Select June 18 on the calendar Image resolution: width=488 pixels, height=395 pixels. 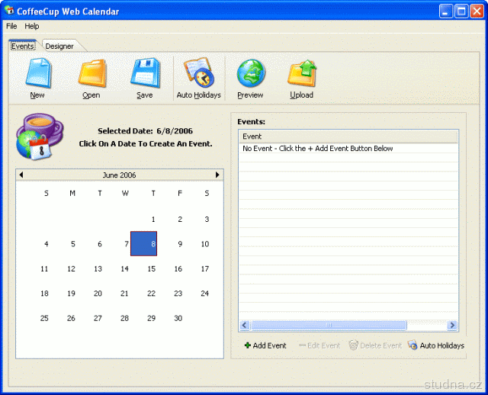coord(44,294)
